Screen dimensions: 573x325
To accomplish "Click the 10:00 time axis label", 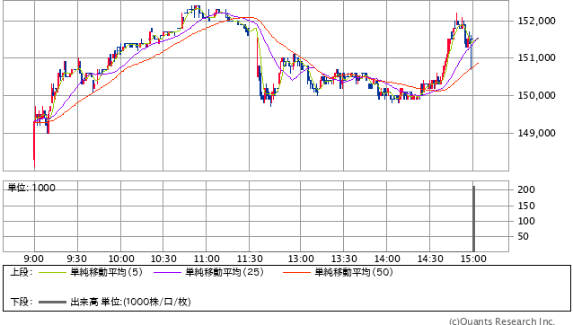I will (x=121, y=259).
